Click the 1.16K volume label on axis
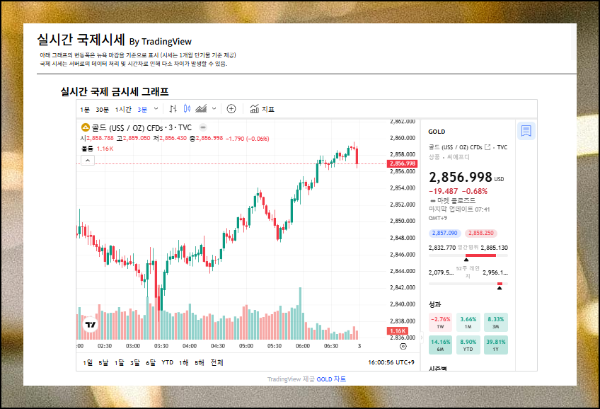 398,331
